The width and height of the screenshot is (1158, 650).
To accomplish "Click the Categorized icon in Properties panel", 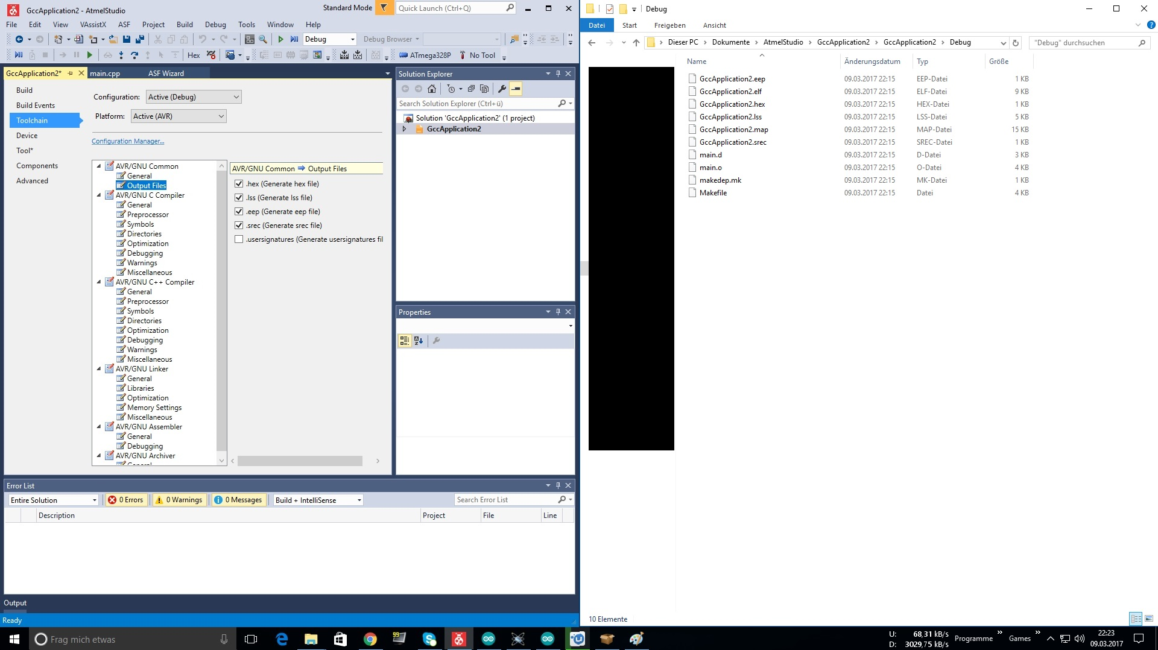I will 404,341.
